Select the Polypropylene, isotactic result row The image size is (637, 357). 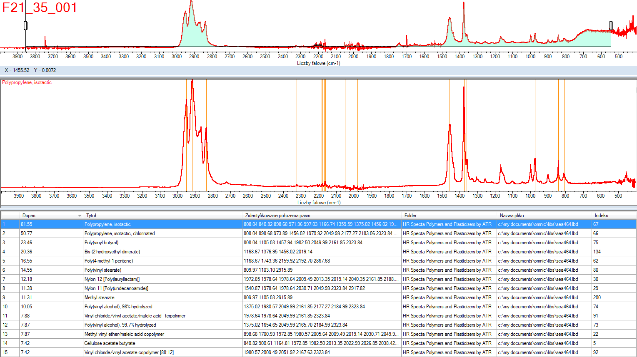point(107,224)
